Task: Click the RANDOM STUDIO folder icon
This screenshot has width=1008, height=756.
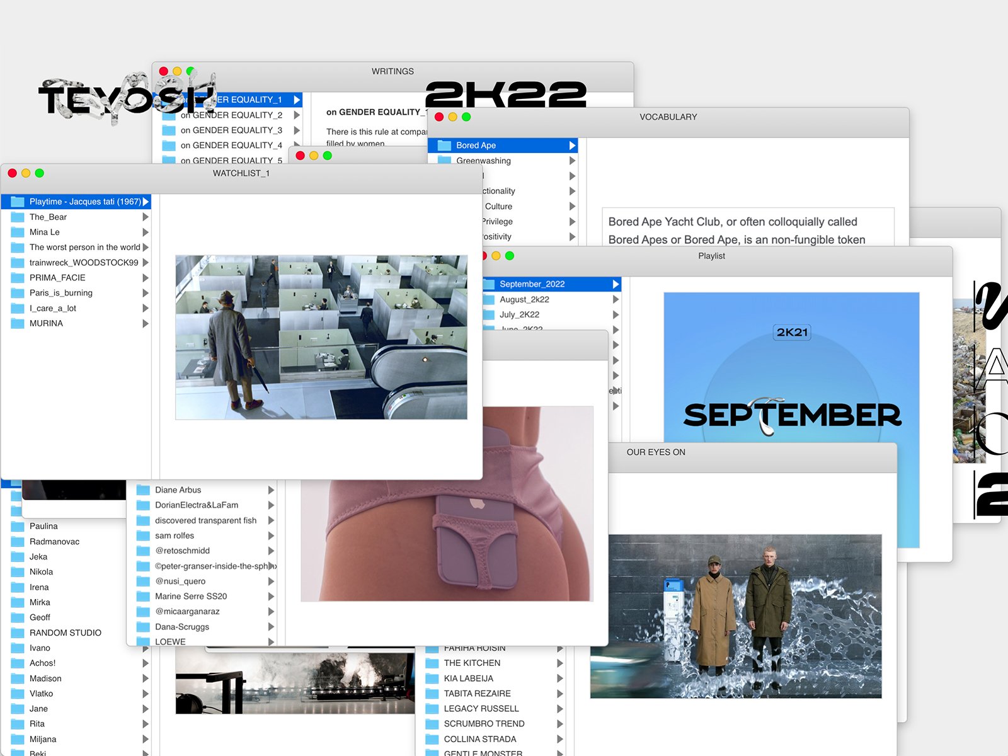Action: (18, 633)
